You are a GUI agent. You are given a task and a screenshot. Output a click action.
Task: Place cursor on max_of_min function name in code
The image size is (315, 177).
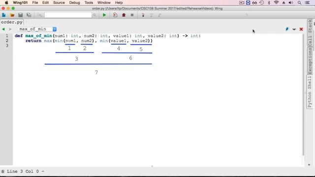click(38, 36)
